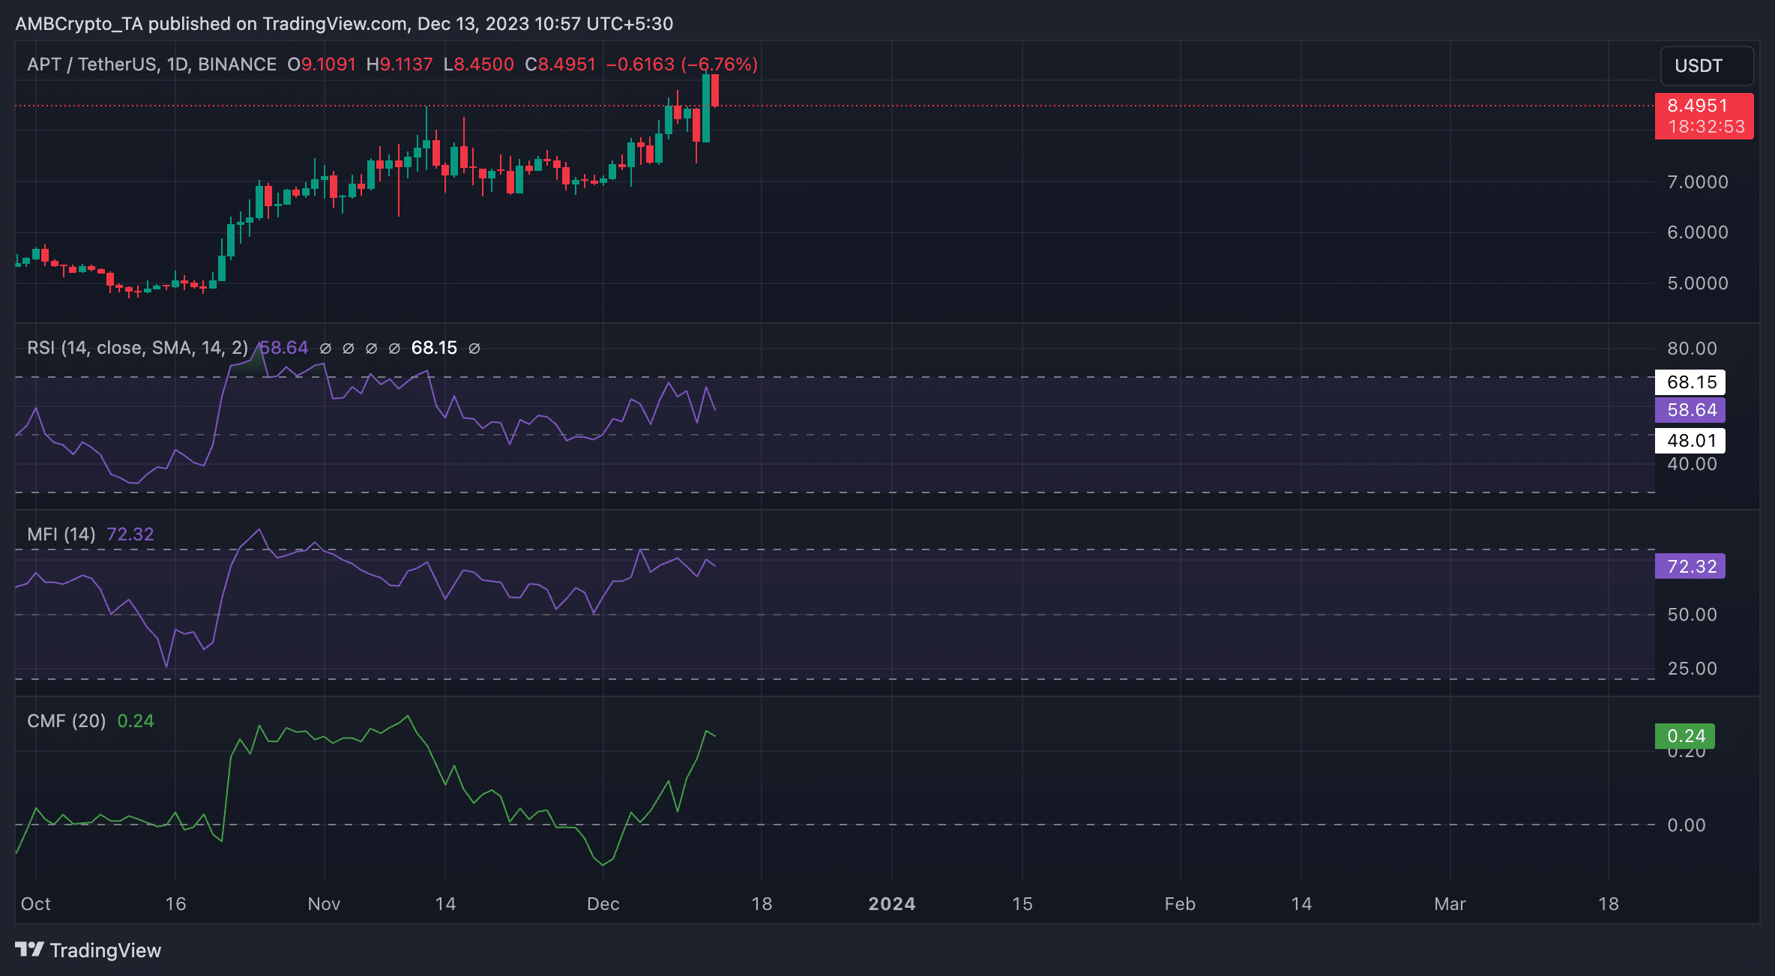1775x976 pixels.
Task: Click the MFI (14) indicator label
Action: coord(61,534)
